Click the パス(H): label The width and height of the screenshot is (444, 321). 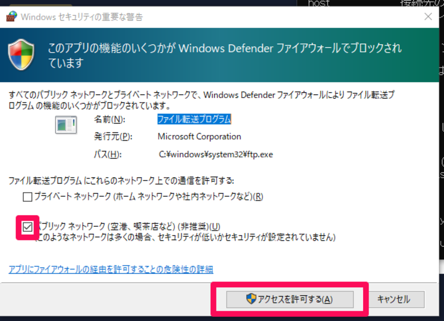[x=108, y=155]
